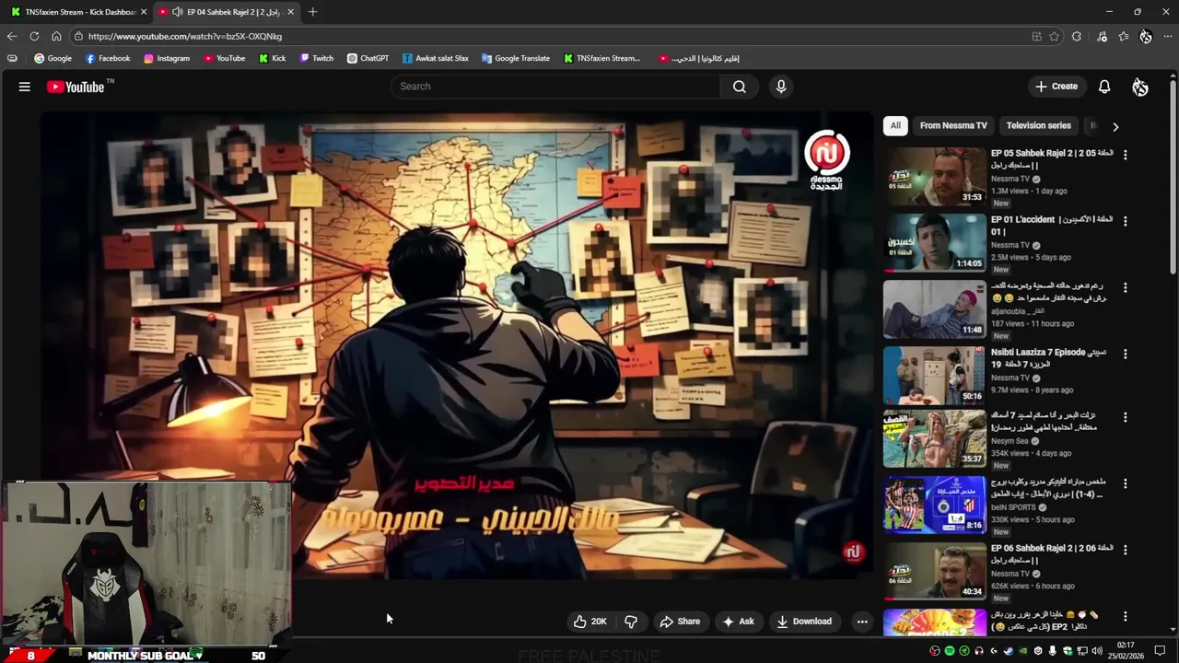Open YouTube notifications bell
Image resolution: width=1179 pixels, height=663 pixels.
point(1104,87)
